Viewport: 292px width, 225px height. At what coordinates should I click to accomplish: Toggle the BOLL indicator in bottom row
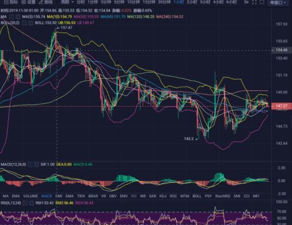(197, 196)
